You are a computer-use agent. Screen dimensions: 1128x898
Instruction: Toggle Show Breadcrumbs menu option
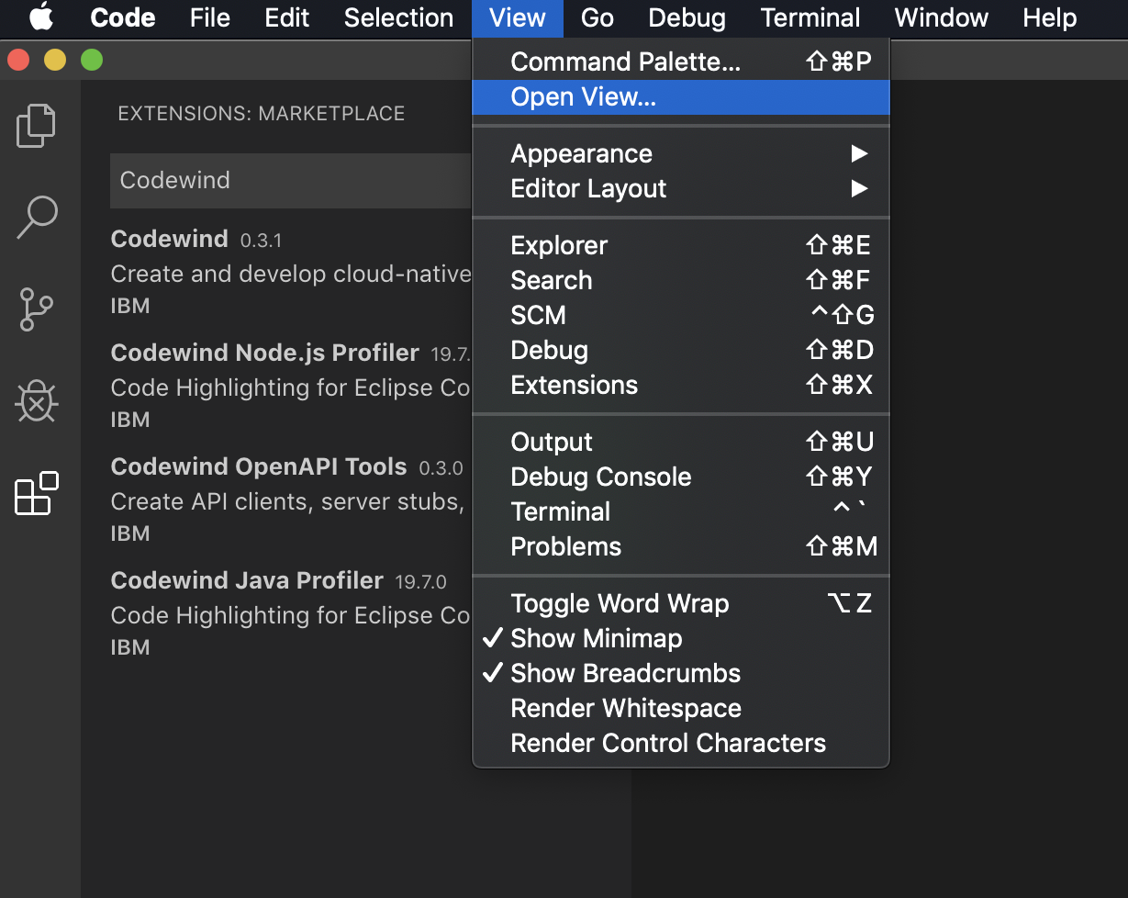680,673
